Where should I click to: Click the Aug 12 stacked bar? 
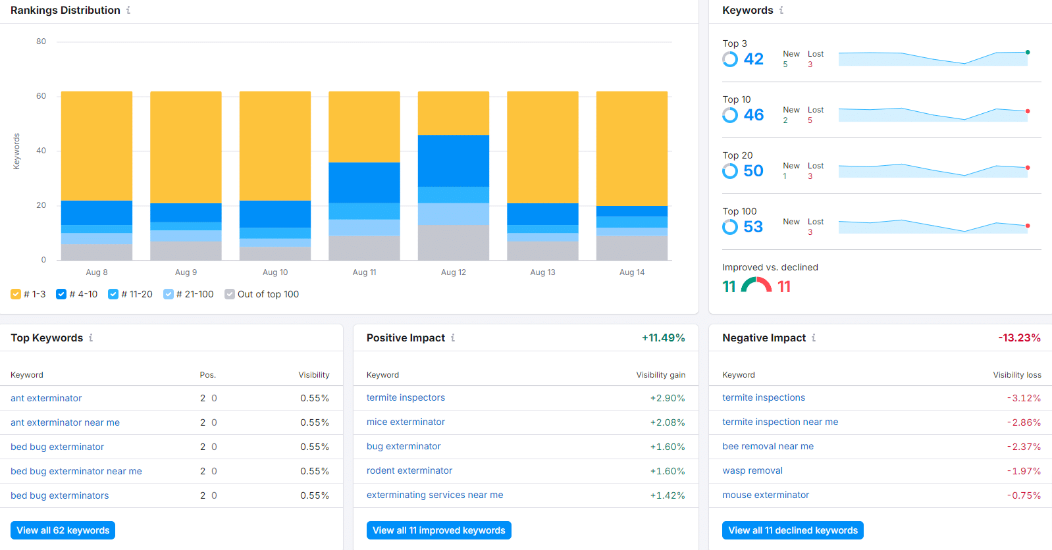tap(454, 176)
